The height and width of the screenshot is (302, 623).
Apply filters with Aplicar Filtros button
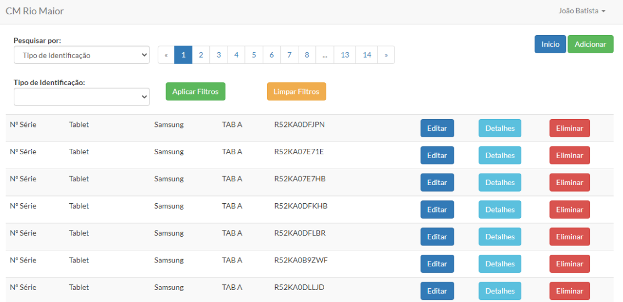(196, 91)
